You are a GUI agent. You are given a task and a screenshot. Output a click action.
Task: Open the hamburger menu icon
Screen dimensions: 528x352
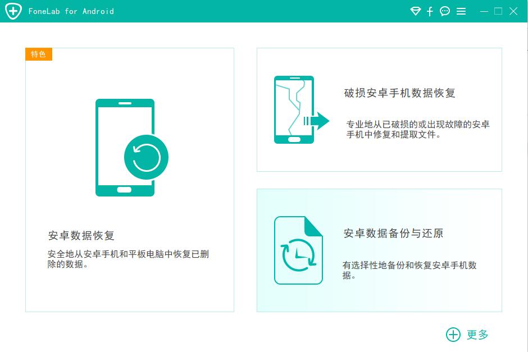pyautogui.click(x=461, y=11)
